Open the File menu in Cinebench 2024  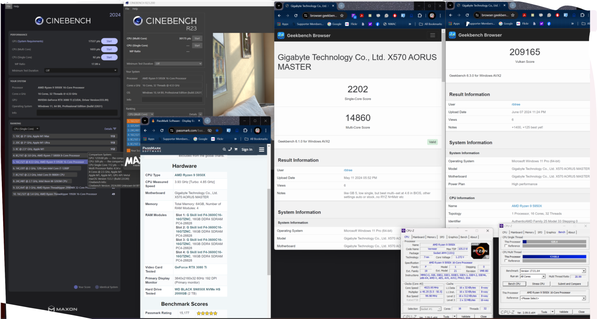(x=8, y=6)
